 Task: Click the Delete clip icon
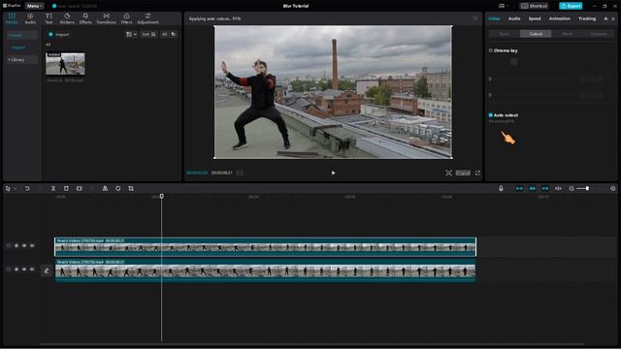[x=66, y=189]
